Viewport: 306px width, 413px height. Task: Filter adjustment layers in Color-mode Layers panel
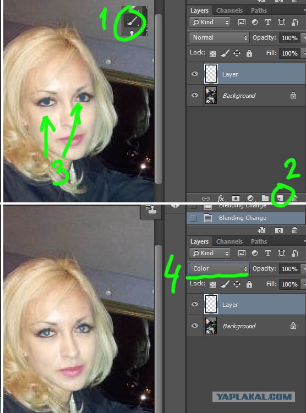[255, 253]
